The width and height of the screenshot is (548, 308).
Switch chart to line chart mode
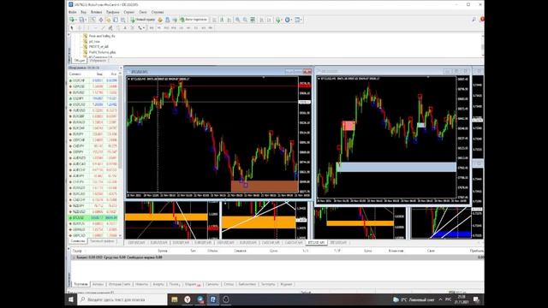[229, 20]
